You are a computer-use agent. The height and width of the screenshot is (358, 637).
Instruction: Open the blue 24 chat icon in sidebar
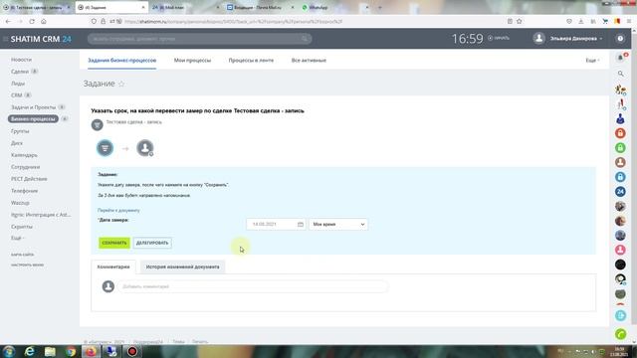[x=620, y=192]
